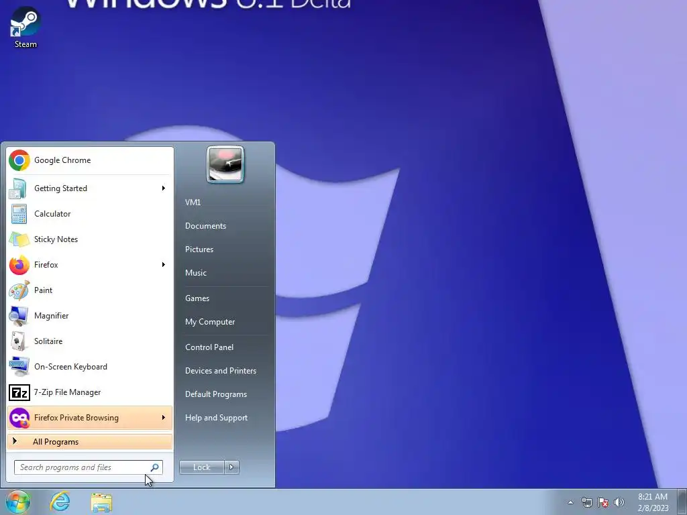
Task: Open shutdown options arrow next to Lock
Action: tap(231, 467)
